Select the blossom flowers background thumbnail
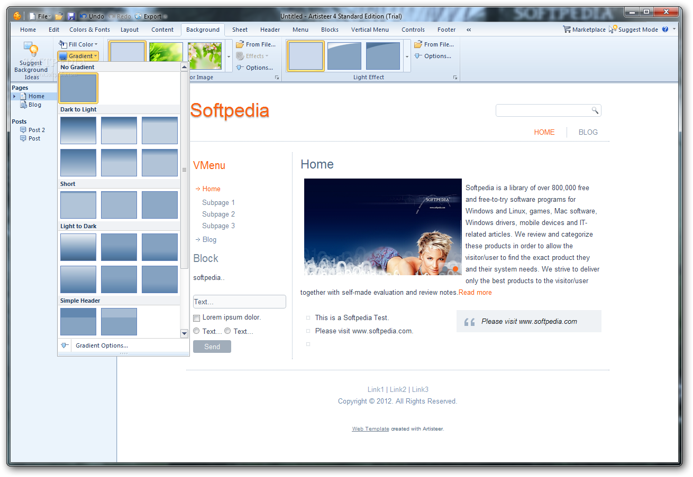The image size is (693, 477). click(x=205, y=56)
